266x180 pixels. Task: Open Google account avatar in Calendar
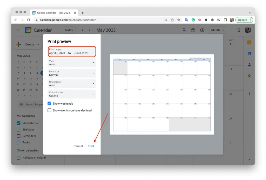point(248,30)
